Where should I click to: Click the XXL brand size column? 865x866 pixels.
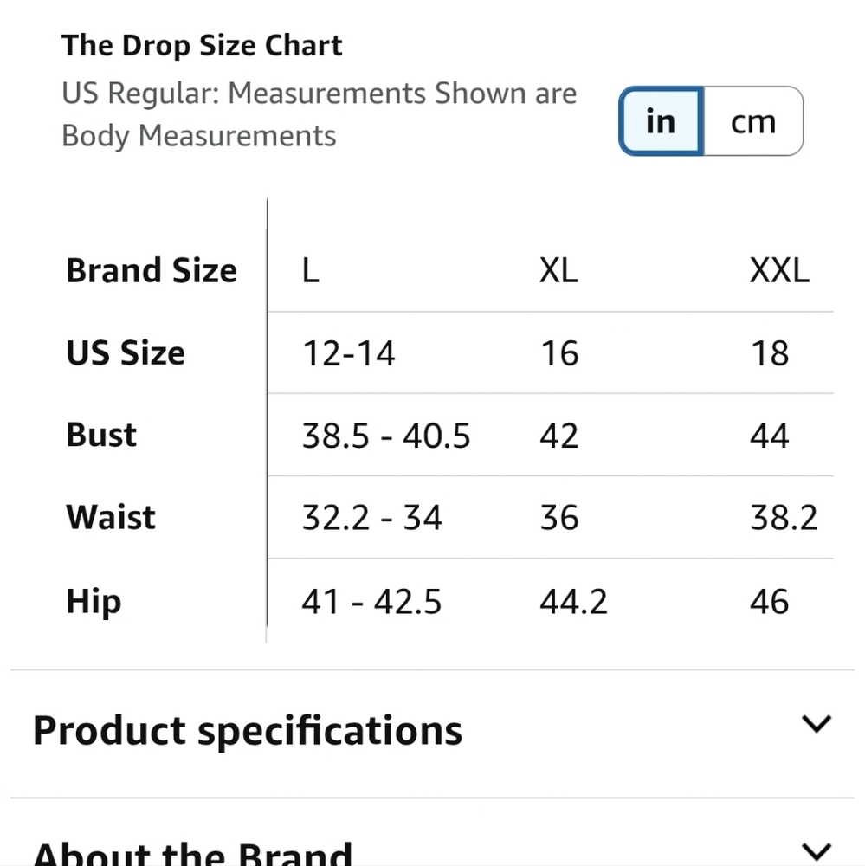pos(779,271)
